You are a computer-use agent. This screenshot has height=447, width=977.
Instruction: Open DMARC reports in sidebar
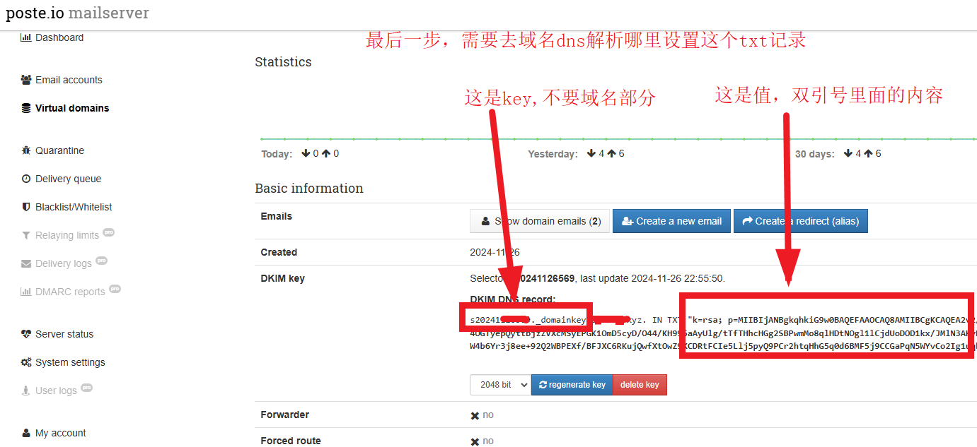click(x=69, y=292)
